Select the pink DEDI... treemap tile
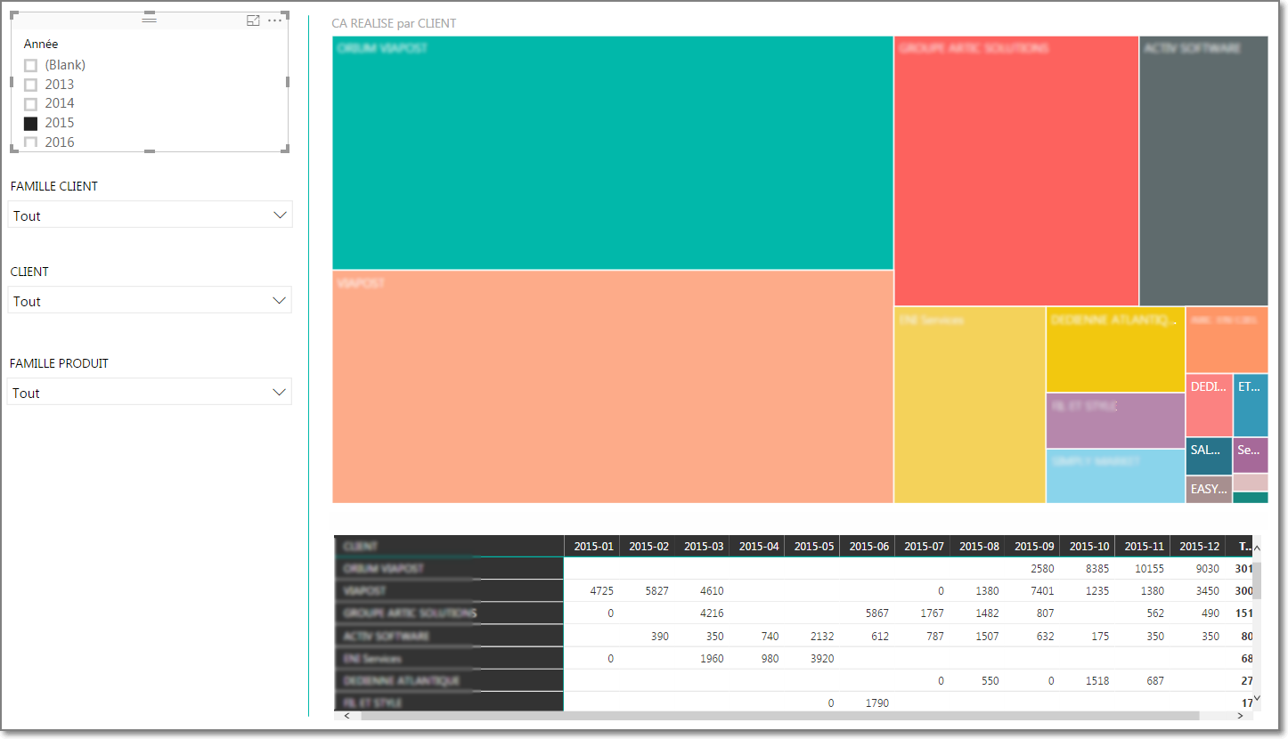This screenshot has height=739, width=1288. point(1209,405)
